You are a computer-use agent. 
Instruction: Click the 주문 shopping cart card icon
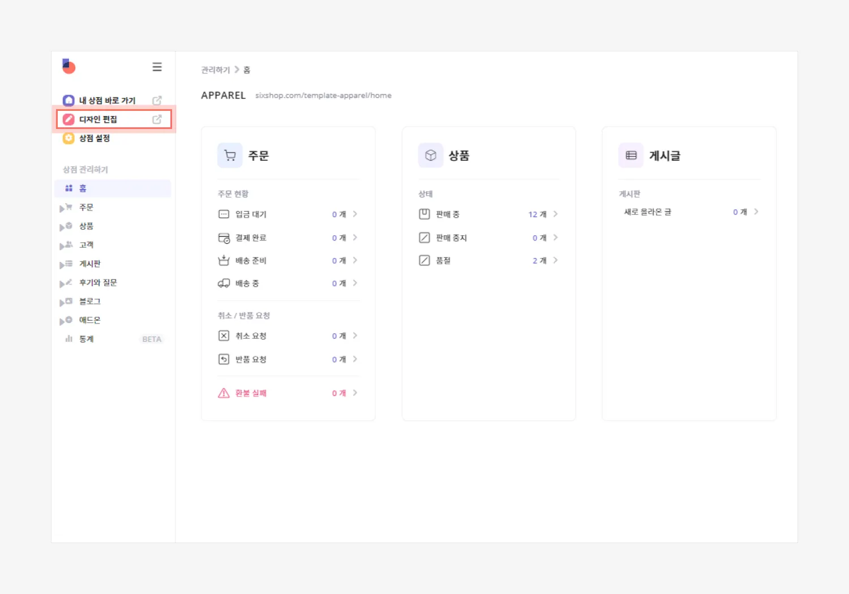point(230,156)
